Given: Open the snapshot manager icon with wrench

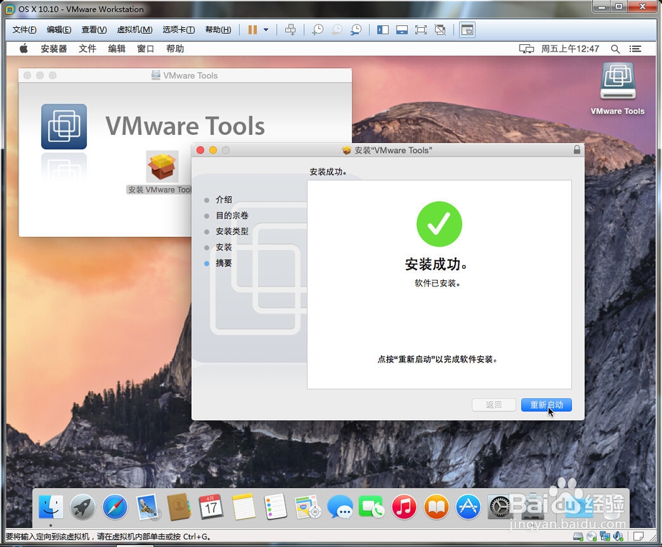Looking at the screenshot, I should 356,30.
